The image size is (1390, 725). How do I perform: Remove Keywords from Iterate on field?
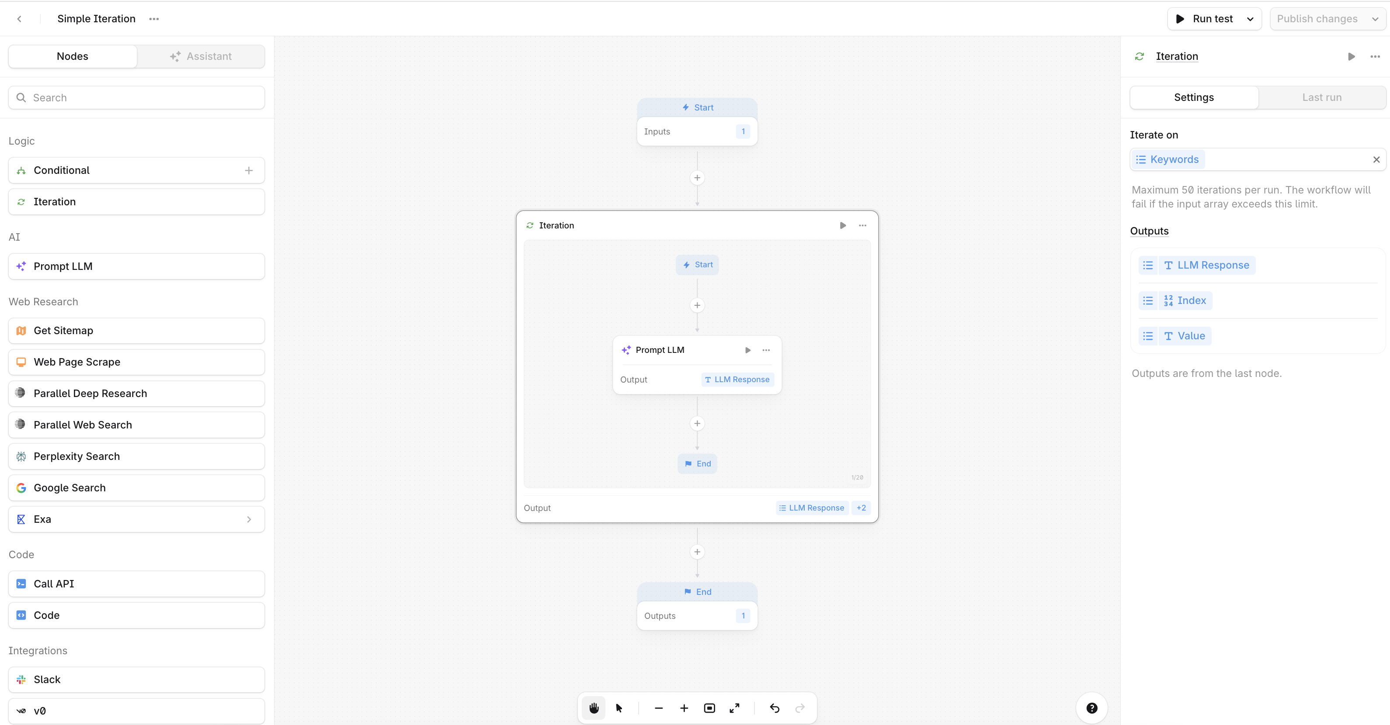(x=1376, y=159)
